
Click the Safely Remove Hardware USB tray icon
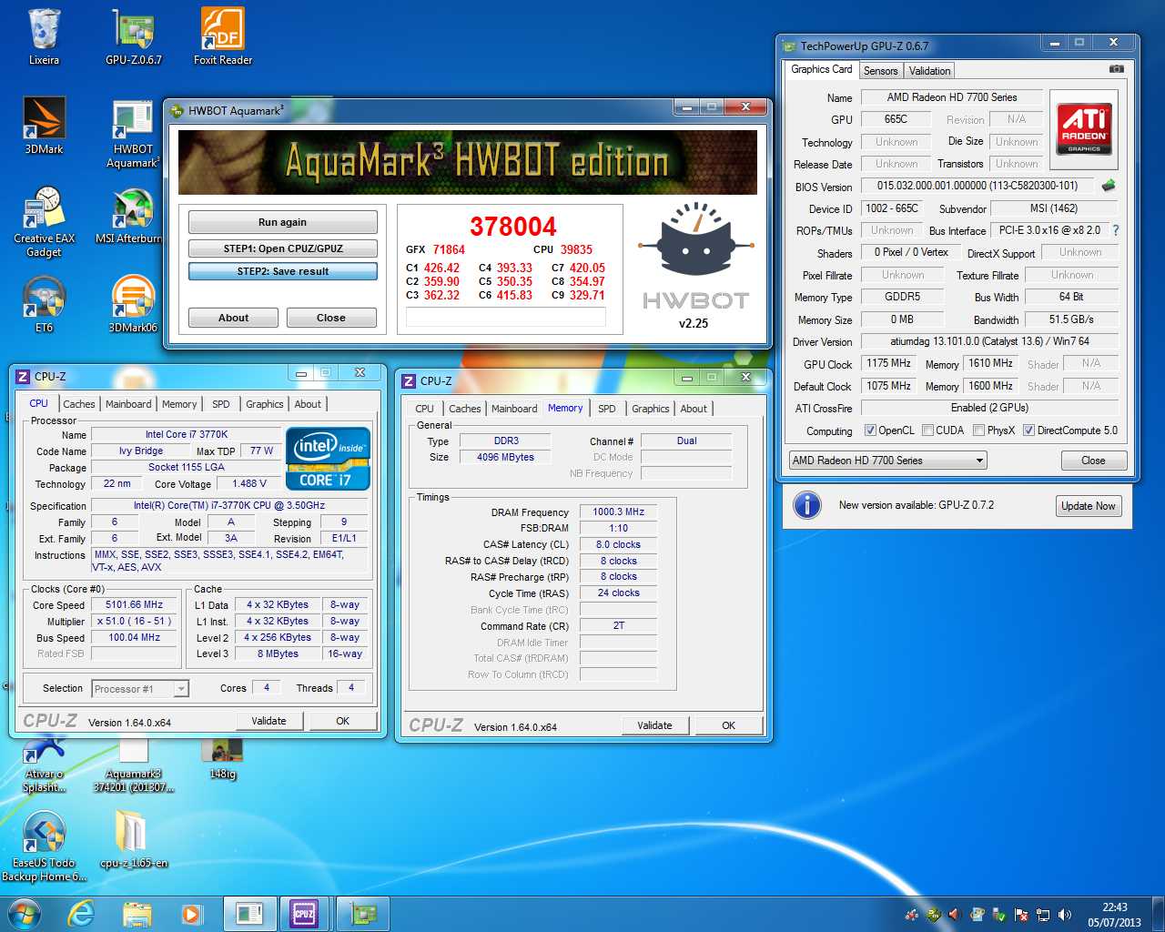click(999, 915)
